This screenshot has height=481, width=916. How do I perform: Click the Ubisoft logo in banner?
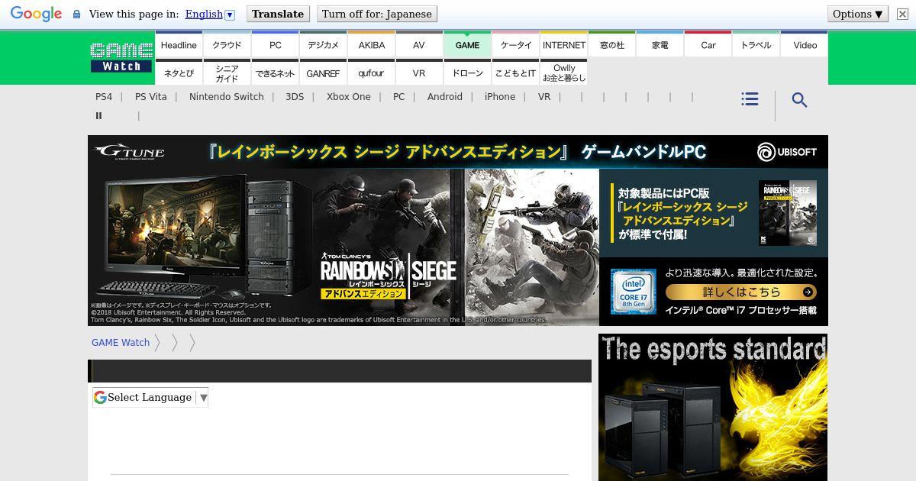[x=787, y=152]
